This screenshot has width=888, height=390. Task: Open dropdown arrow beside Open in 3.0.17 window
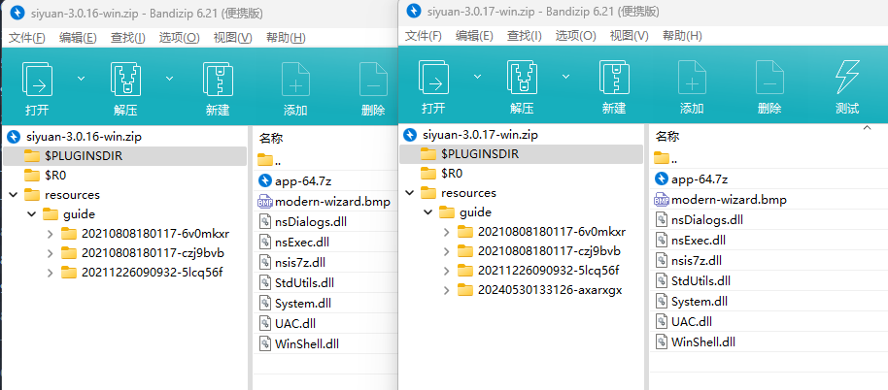pos(477,77)
